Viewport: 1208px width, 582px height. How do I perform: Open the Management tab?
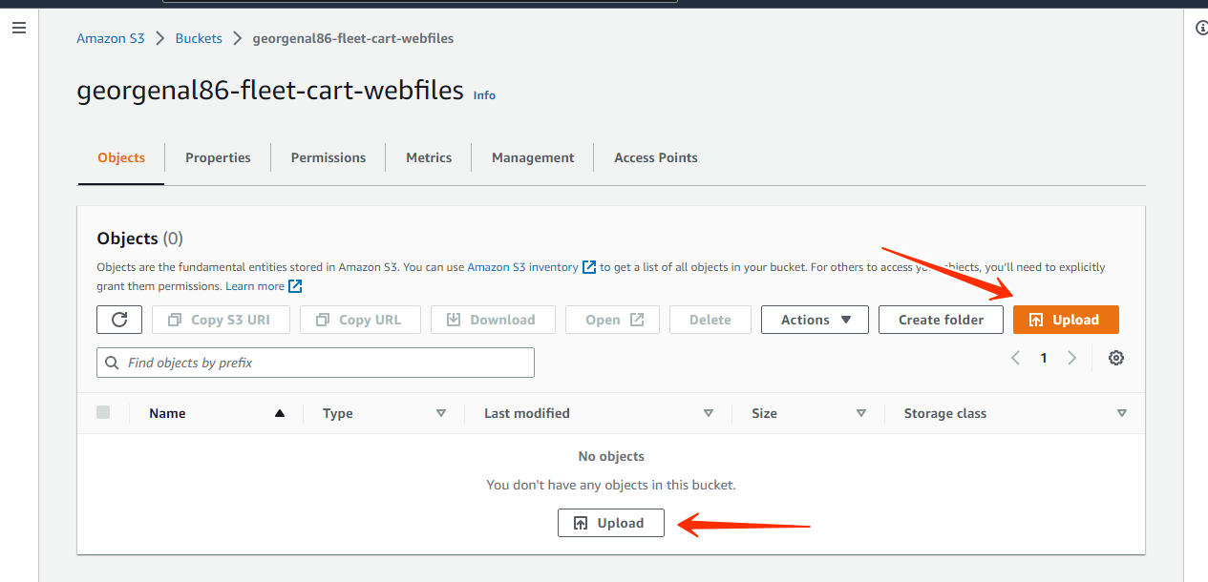pos(533,157)
